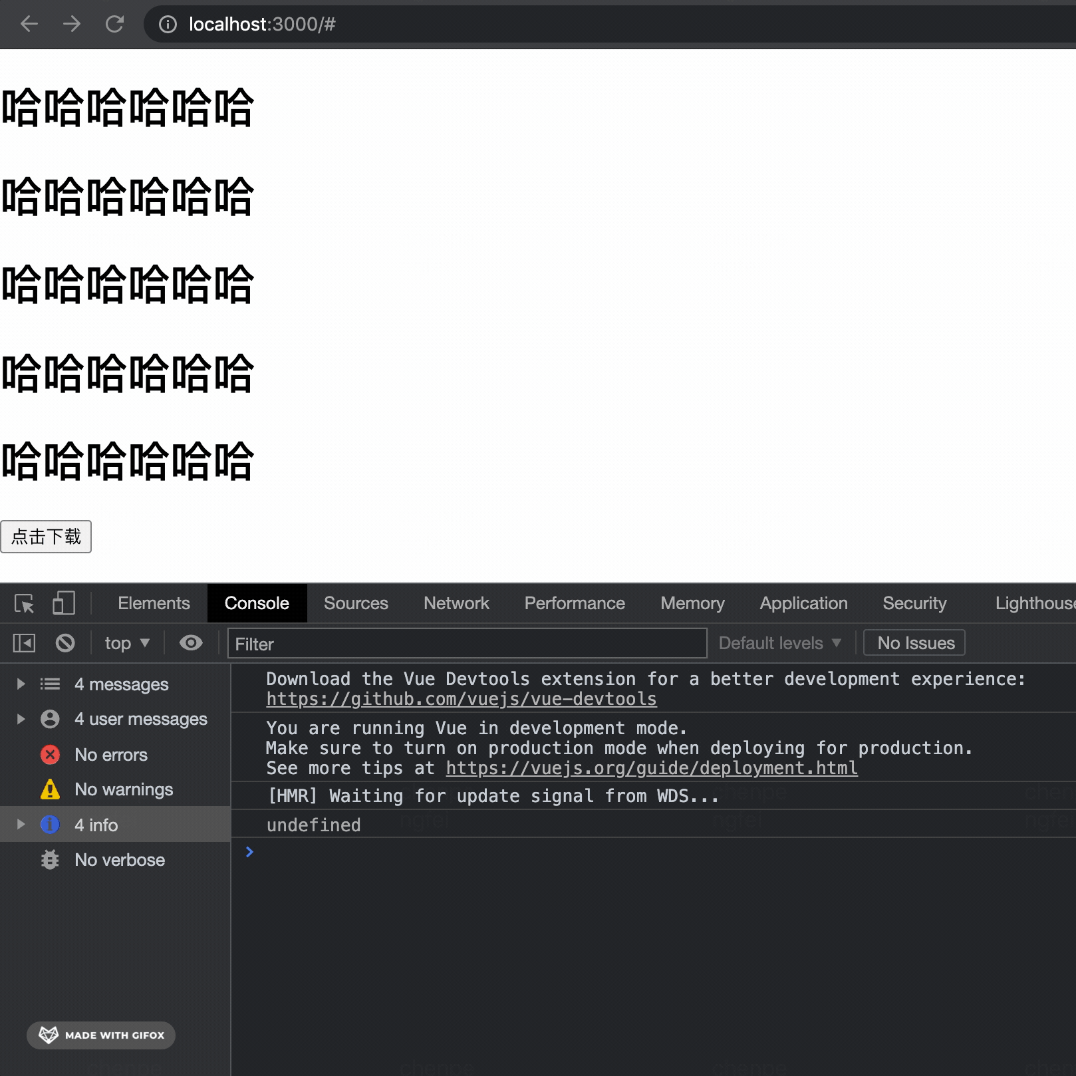Click the Vue development mode message
This screenshot has width=1076, height=1076.
(x=619, y=748)
